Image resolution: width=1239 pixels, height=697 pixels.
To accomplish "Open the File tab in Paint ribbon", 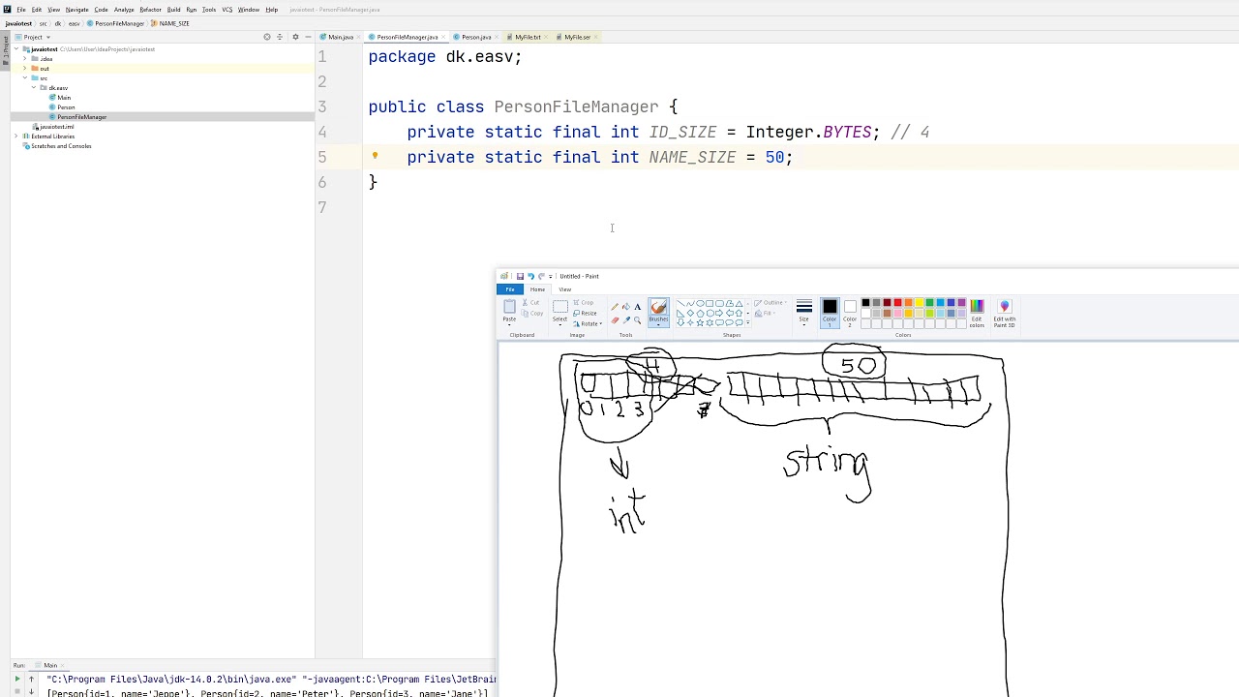I will click(509, 289).
